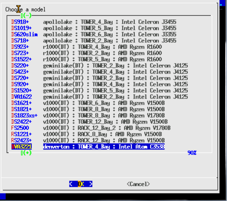Click the 90% scroll position indicator
The height and width of the screenshot is (201, 227).
(x=192, y=153)
